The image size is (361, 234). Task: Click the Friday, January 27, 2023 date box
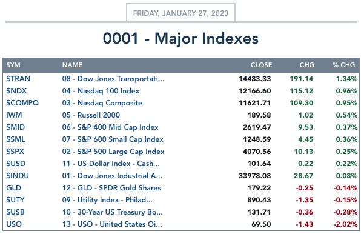(x=180, y=13)
